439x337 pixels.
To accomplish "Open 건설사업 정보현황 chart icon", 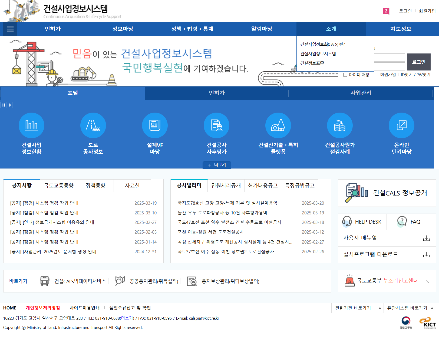I will tap(31, 125).
